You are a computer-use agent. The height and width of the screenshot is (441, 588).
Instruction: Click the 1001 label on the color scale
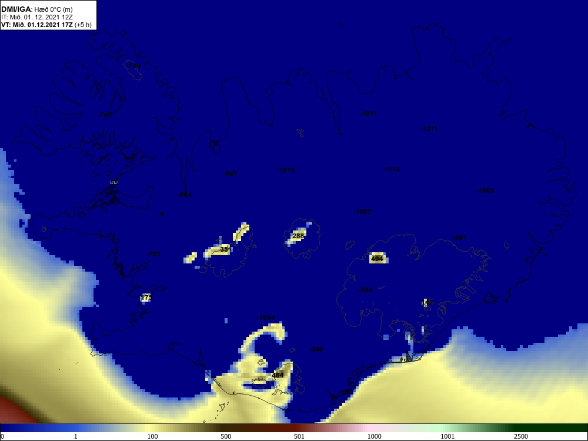[447, 436]
